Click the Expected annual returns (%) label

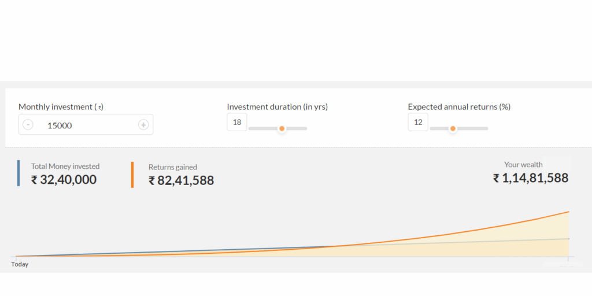459,107
